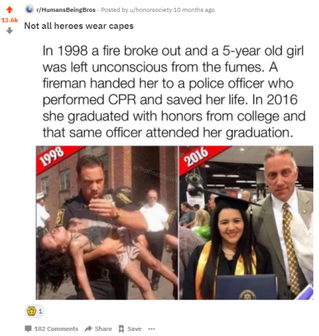Open the r/HumansBeingBros subreddit link

[x=66, y=10]
